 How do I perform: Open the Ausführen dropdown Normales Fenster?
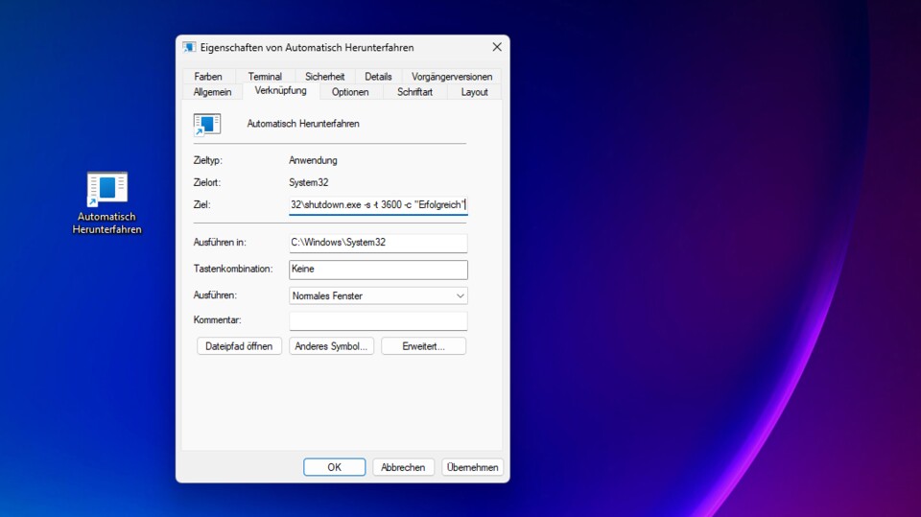coord(378,296)
